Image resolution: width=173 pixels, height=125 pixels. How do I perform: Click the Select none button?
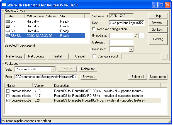point(158,77)
